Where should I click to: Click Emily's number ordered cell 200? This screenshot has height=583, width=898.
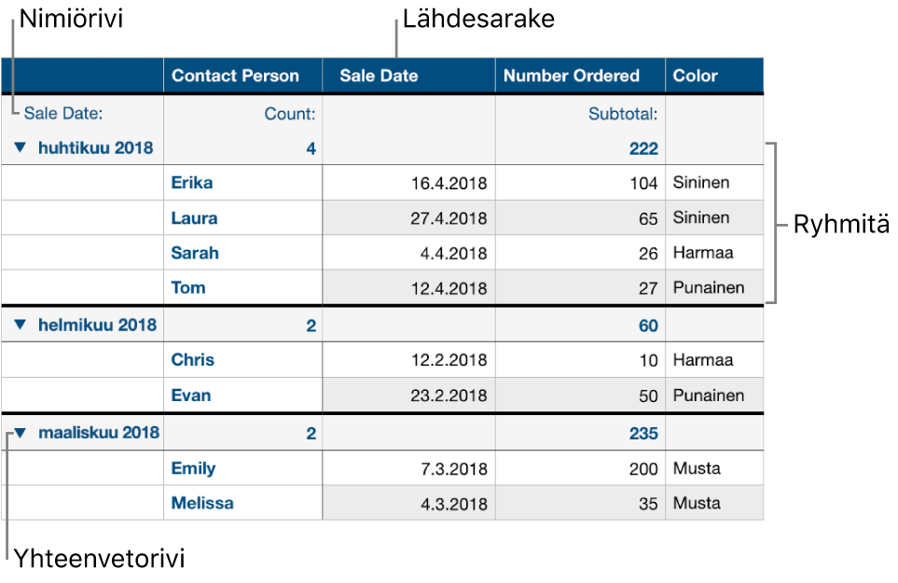pos(580,468)
